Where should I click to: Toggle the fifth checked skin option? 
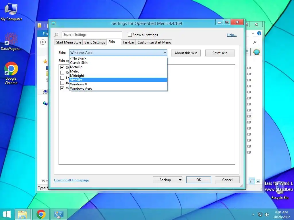pyautogui.click(x=62, y=88)
